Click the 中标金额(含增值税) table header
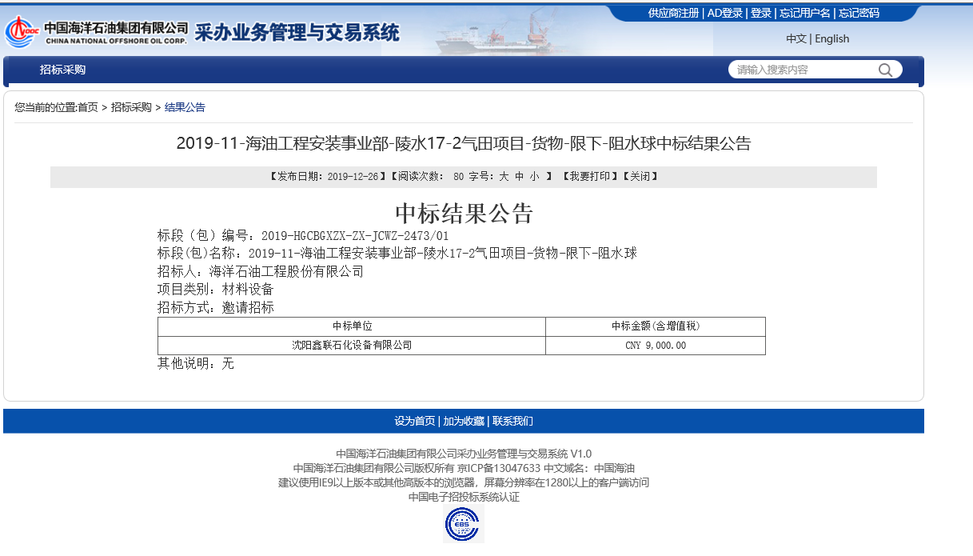Image resolution: width=973 pixels, height=556 pixels. 656,326
